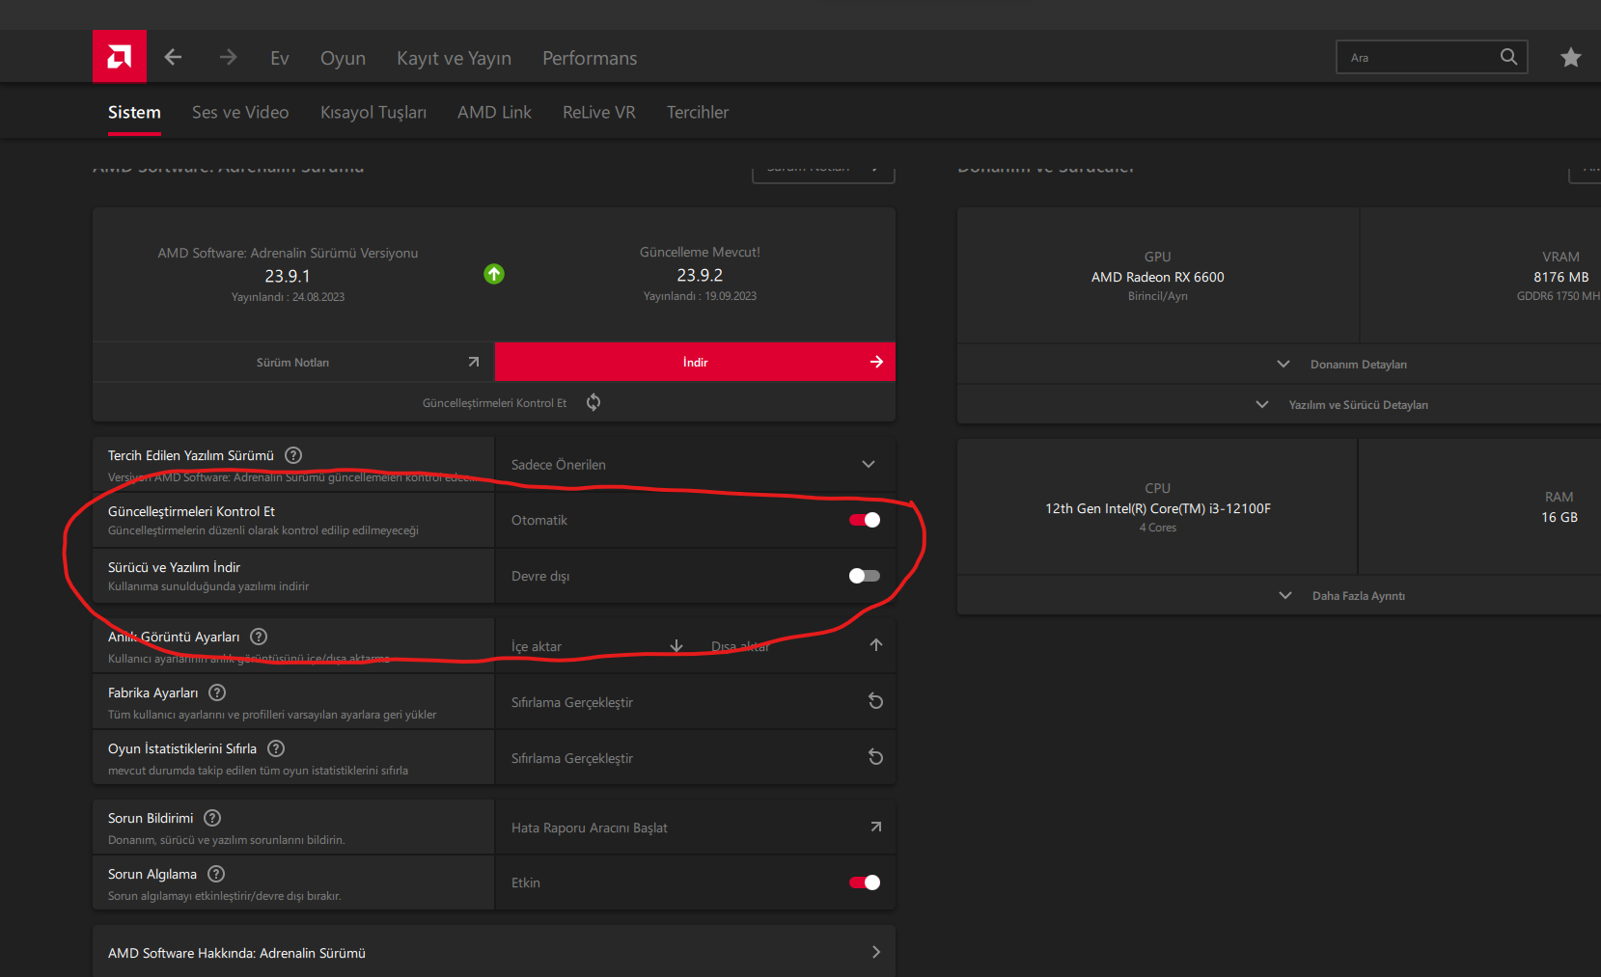The height and width of the screenshot is (977, 1601).
Task: Switch to the Ses ve Video tab
Action: (240, 112)
